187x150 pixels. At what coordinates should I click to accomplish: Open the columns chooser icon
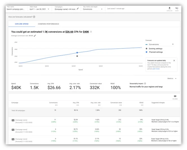[175, 96]
